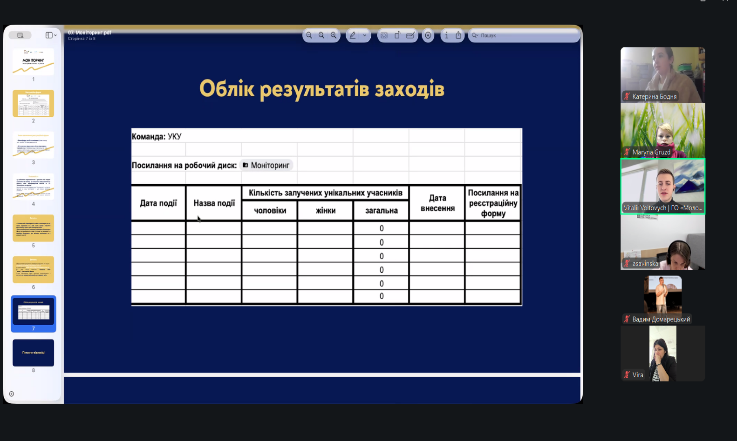Open page 8 thumbnail Питання-відповіді
Viewport: 737px width, 441px height.
coord(33,353)
